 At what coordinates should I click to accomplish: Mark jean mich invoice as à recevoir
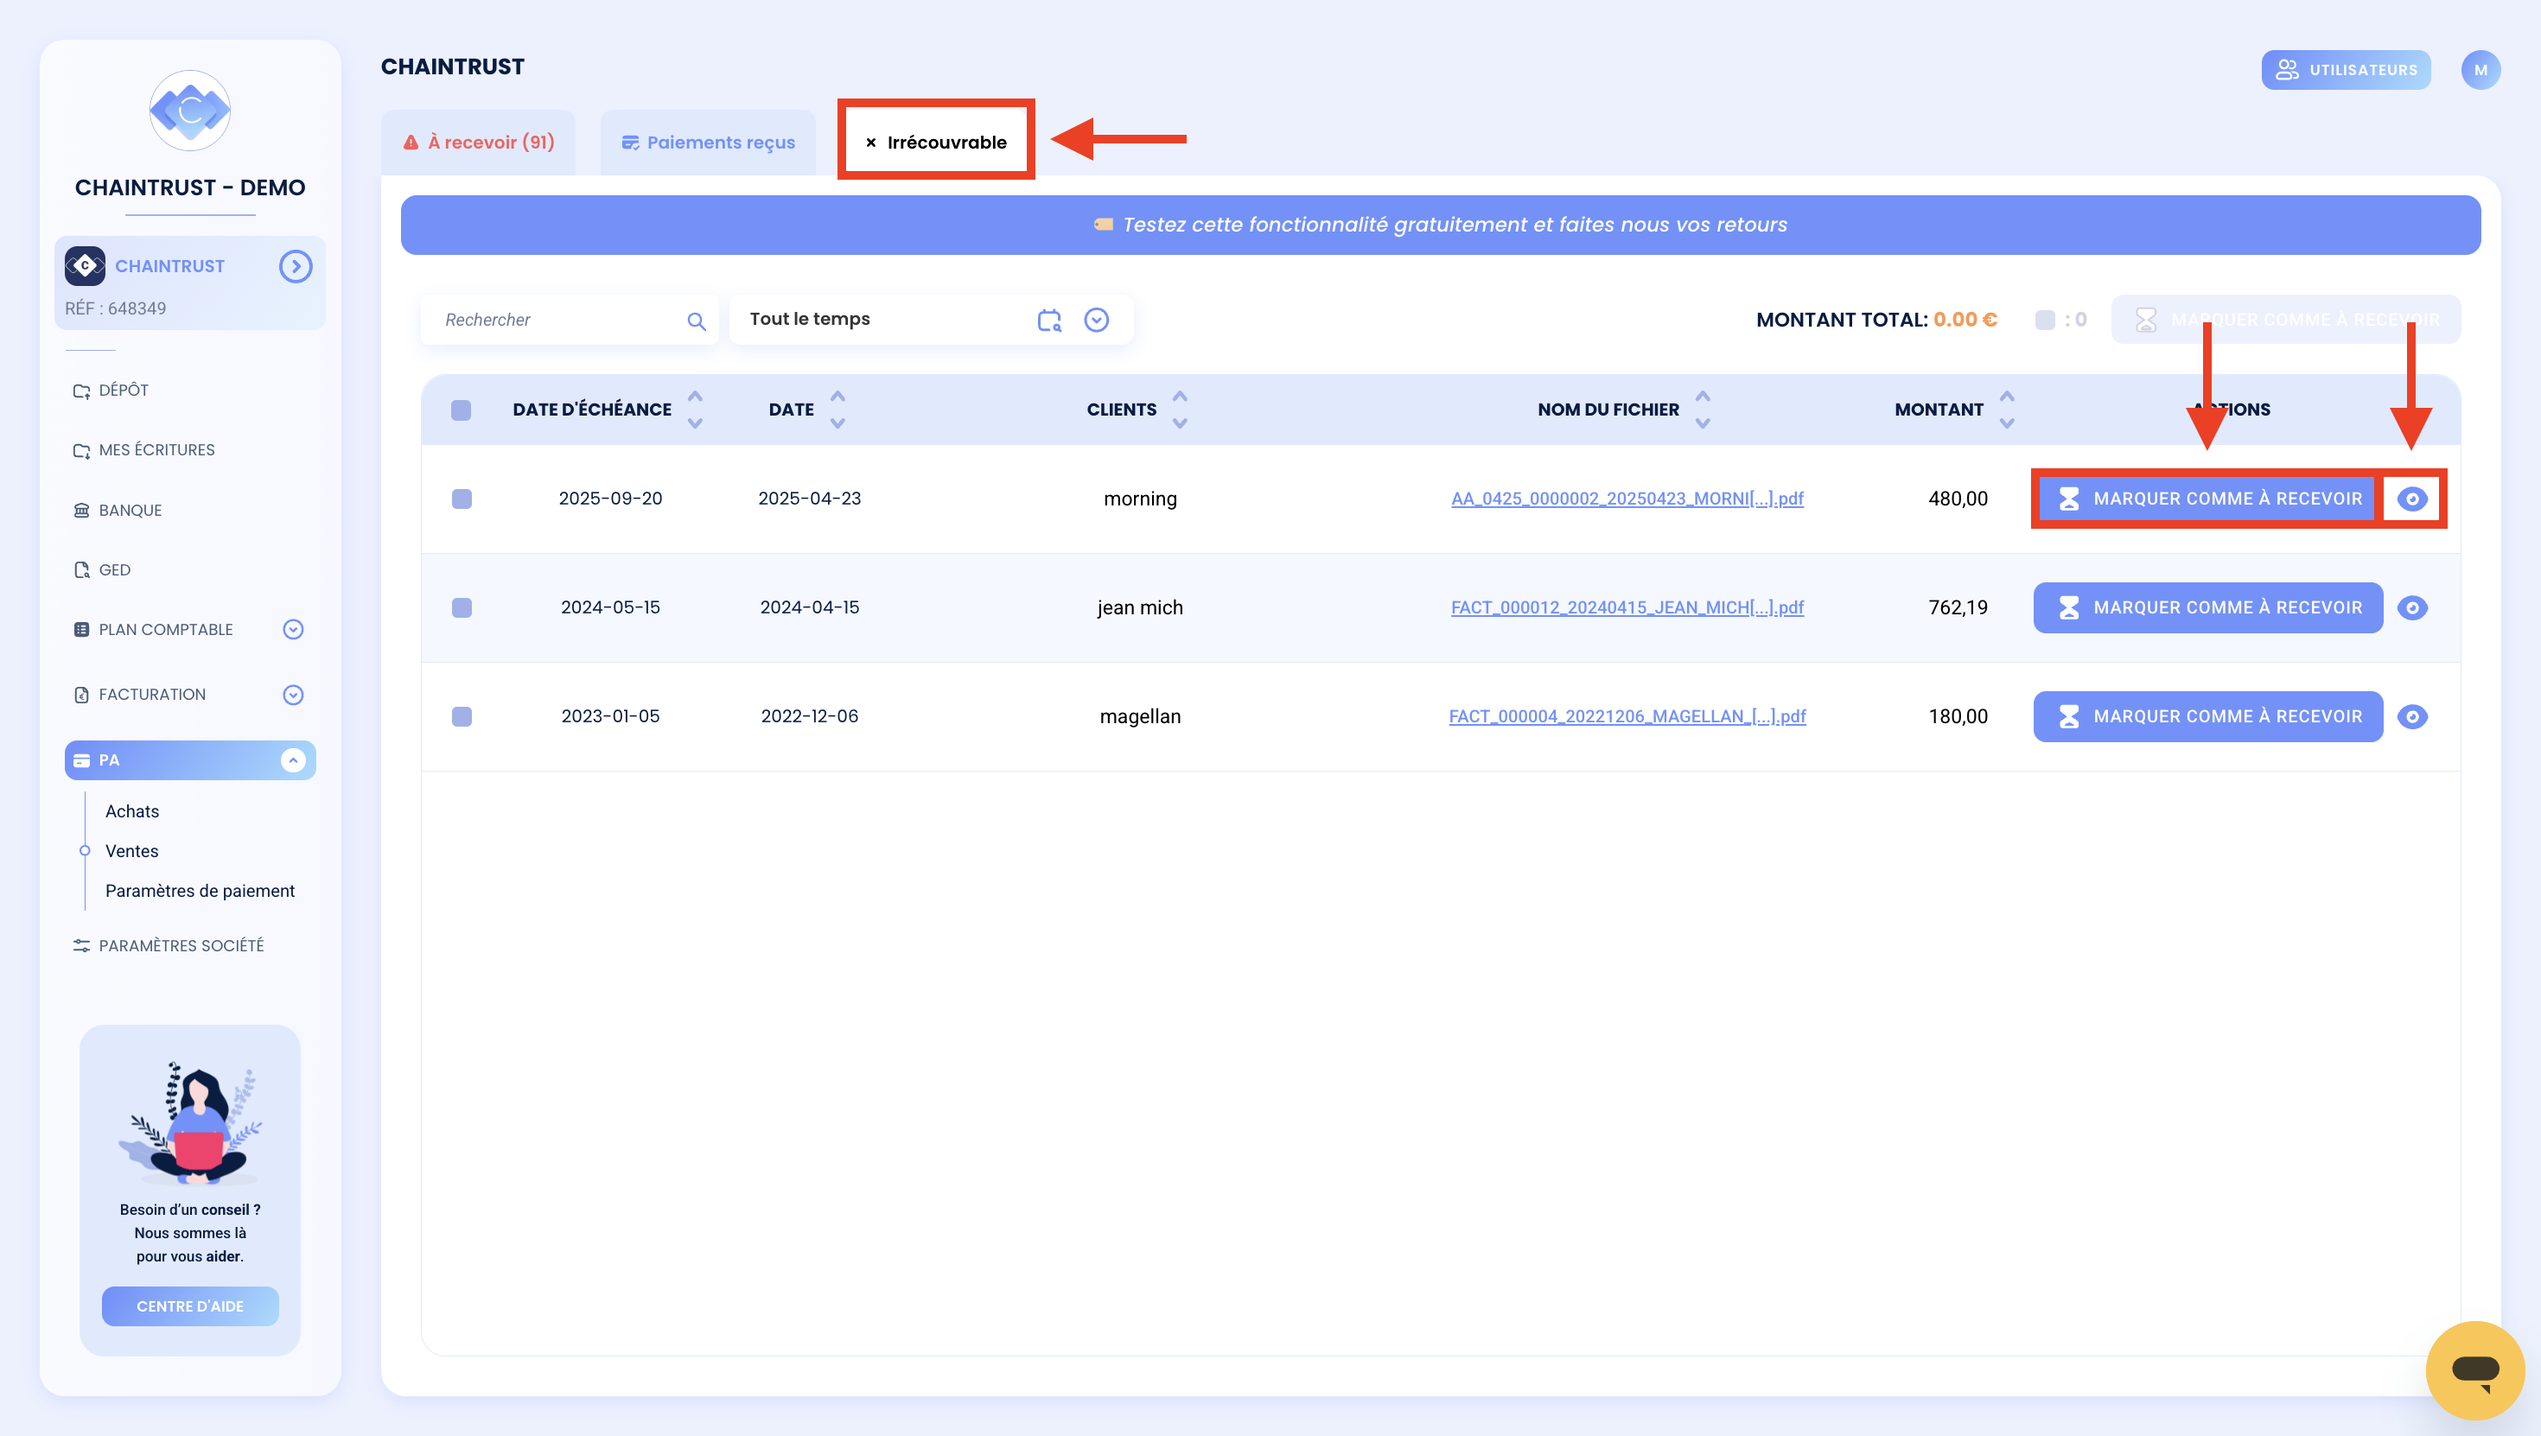[x=2207, y=607]
